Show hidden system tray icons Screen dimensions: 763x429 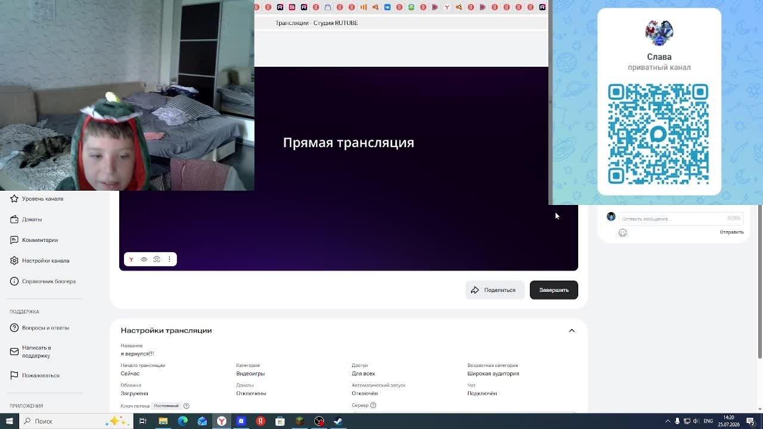[668, 421]
